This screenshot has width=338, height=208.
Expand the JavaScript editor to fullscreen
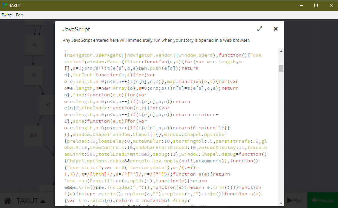tap(260, 29)
